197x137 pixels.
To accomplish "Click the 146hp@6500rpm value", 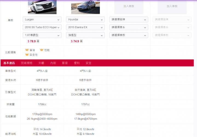I will (x=86, y=114).
